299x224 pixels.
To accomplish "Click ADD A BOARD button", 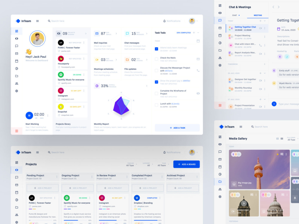I will [x=187, y=164].
